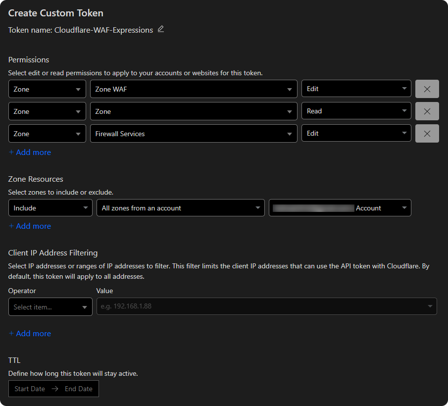The width and height of the screenshot is (448, 406).
Task: Open the Operator Select item dropdown
Action: pyautogui.click(x=50, y=307)
